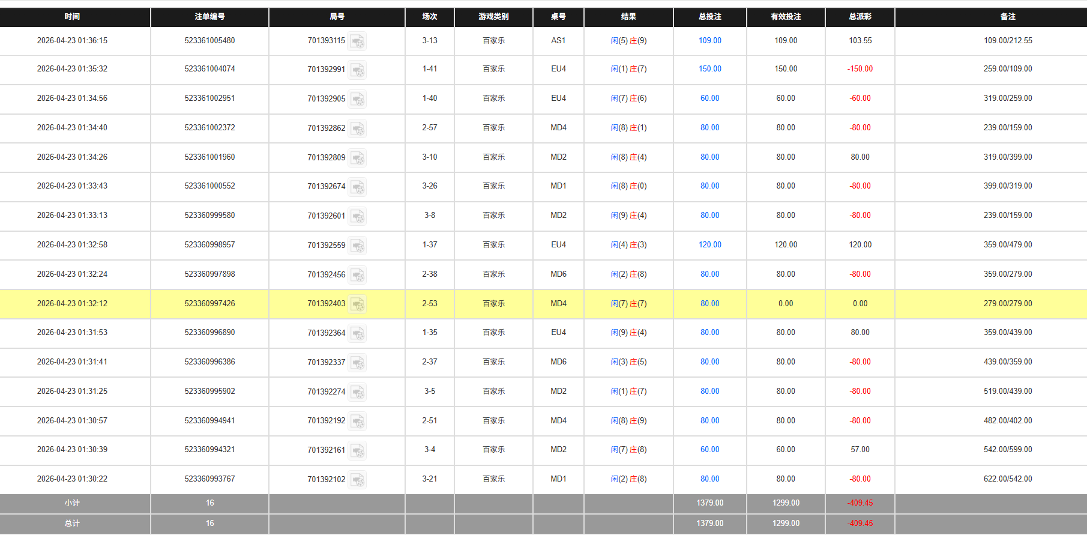Click the 时间 column header
Viewport: 1087px width, 550px height.
(x=72, y=17)
